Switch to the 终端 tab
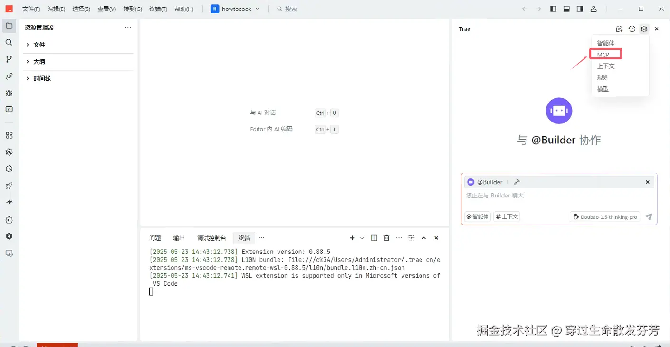This screenshot has height=347, width=670. [244, 238]
